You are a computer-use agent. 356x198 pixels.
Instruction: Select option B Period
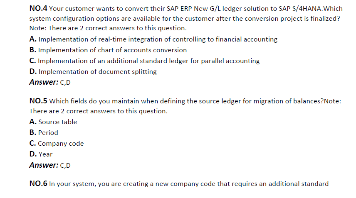click(x=44, y=132)
